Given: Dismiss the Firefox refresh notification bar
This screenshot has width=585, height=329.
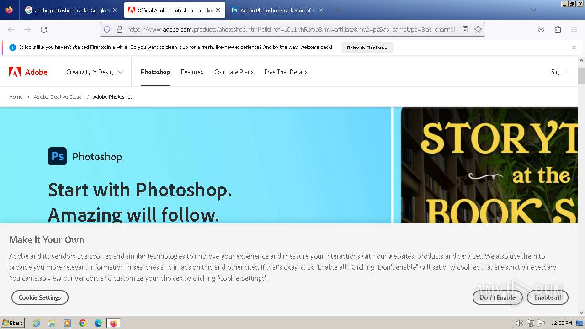Looking at the screenshot, I should click(574, 48).
